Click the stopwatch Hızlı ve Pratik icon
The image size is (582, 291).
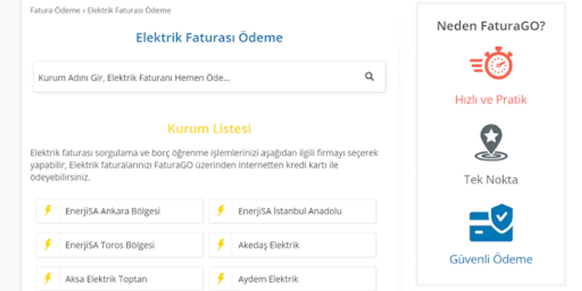(x=491, y=63)
